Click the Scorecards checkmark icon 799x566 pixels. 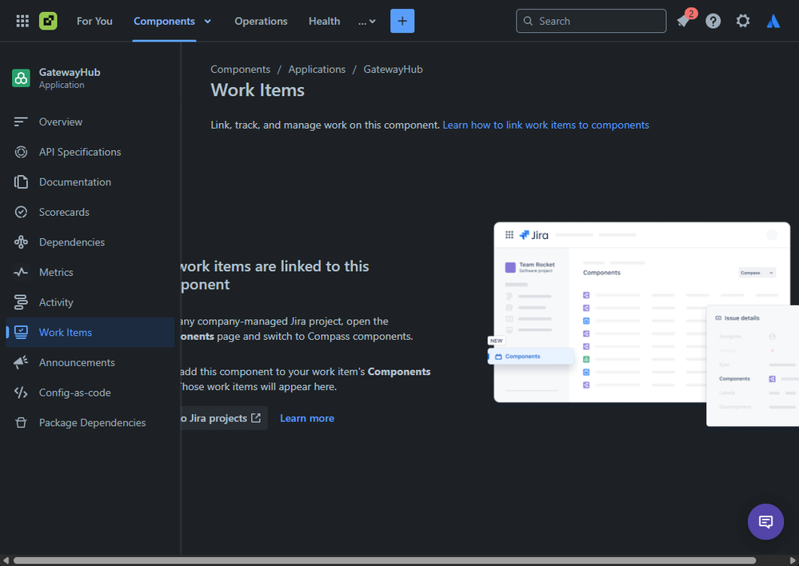(21, 212)
